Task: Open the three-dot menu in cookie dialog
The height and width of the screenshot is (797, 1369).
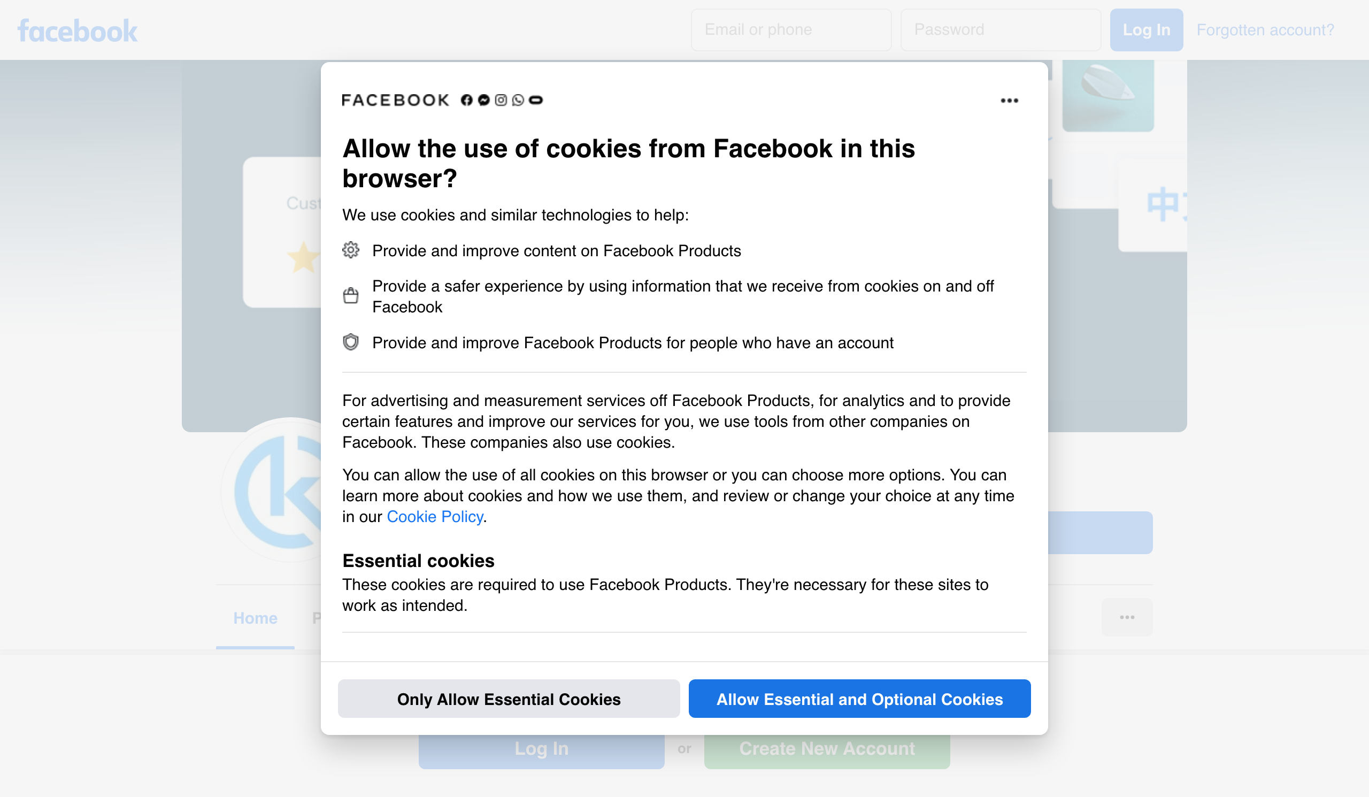Action: [x=1009, y=101]
